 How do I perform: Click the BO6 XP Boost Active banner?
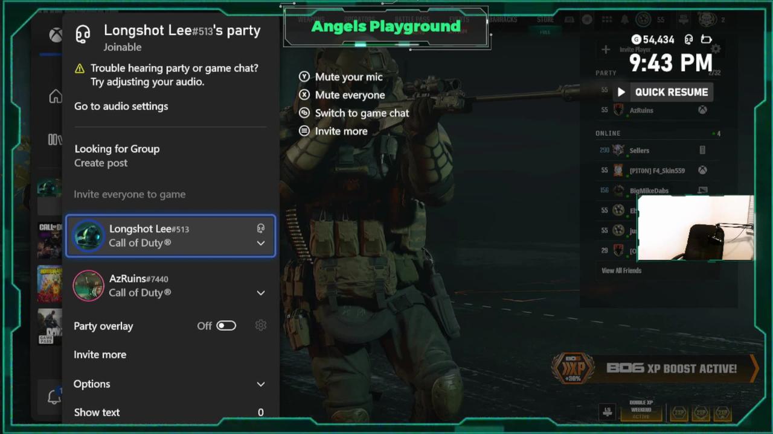tap(655, 368)
